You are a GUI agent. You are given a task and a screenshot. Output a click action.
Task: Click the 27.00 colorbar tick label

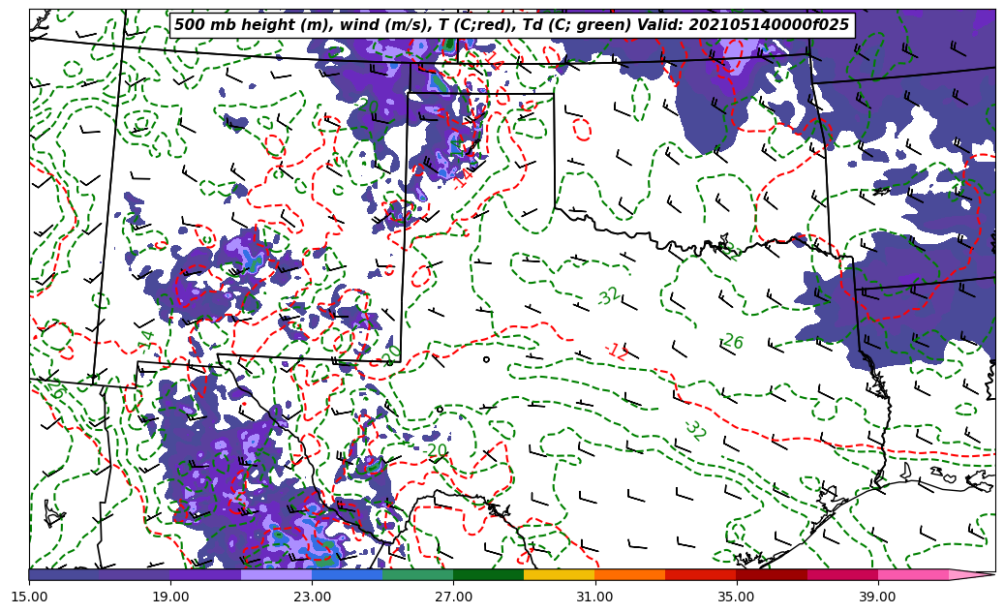coord(453,597)
